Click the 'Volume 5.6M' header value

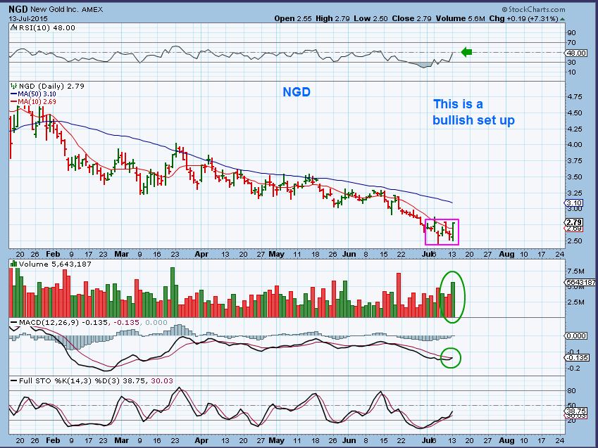click(461, 18)
